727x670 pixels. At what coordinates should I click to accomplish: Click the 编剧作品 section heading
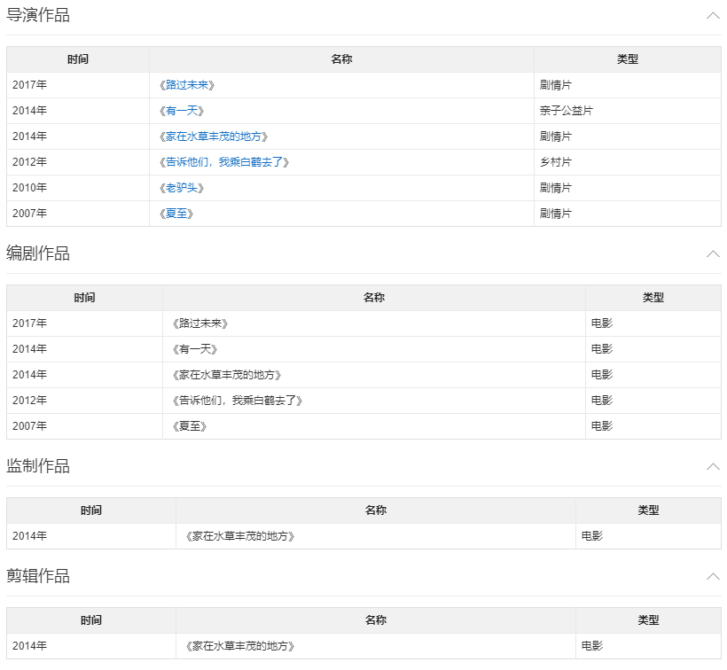pos(38,253)
